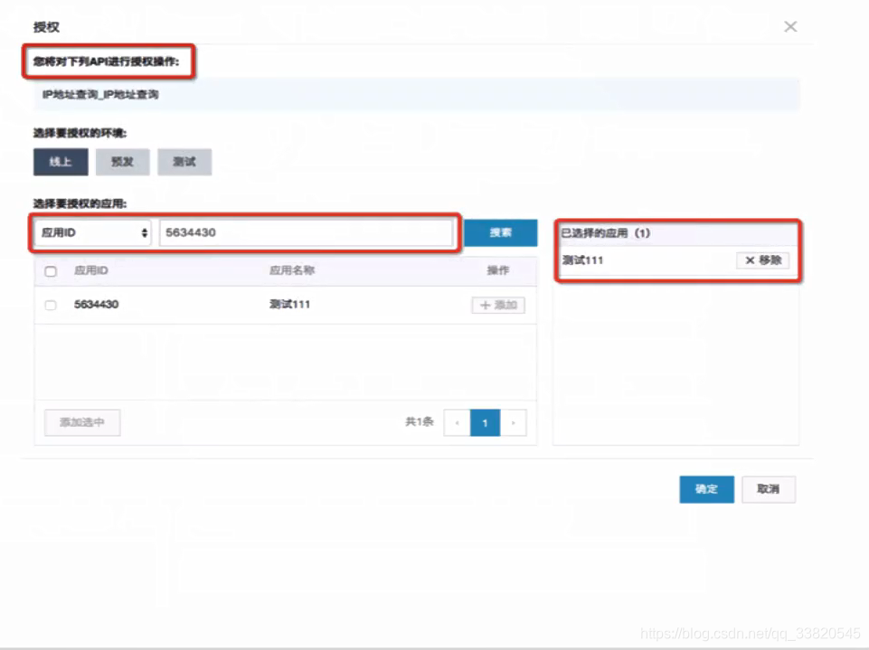Go to previous page arrow
869x650 pixels.
pos(458,423)
